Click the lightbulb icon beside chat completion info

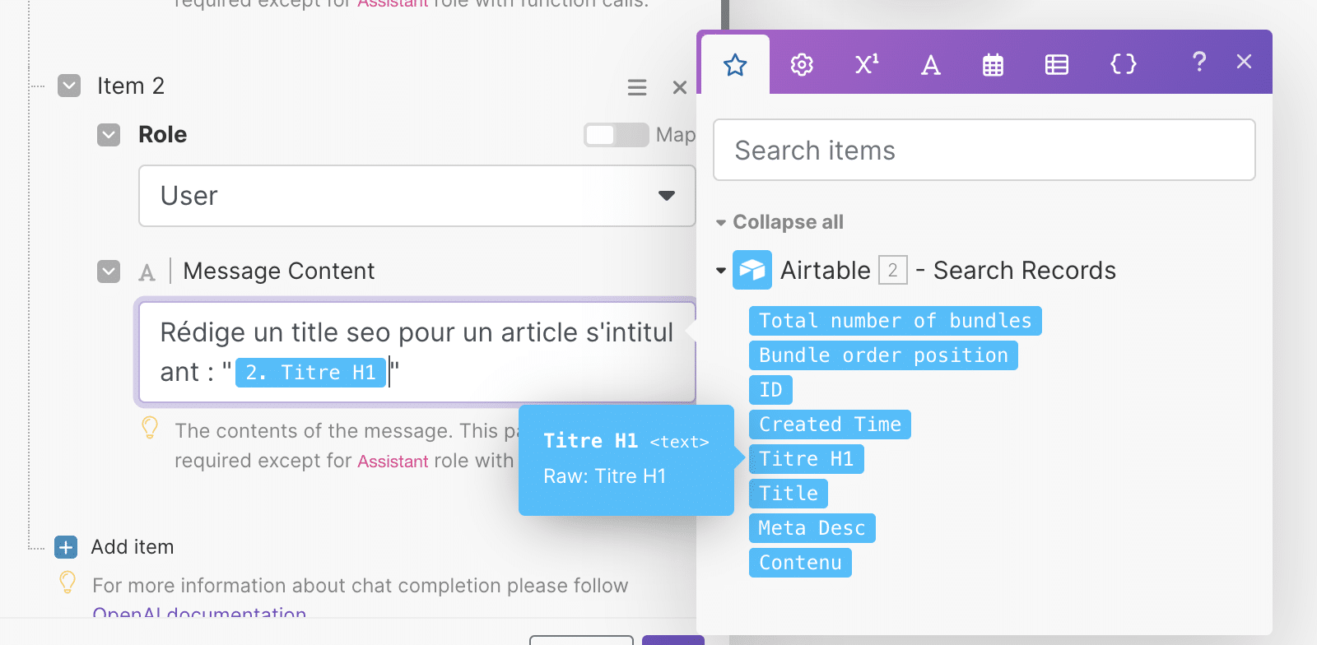tap(67, 582)
